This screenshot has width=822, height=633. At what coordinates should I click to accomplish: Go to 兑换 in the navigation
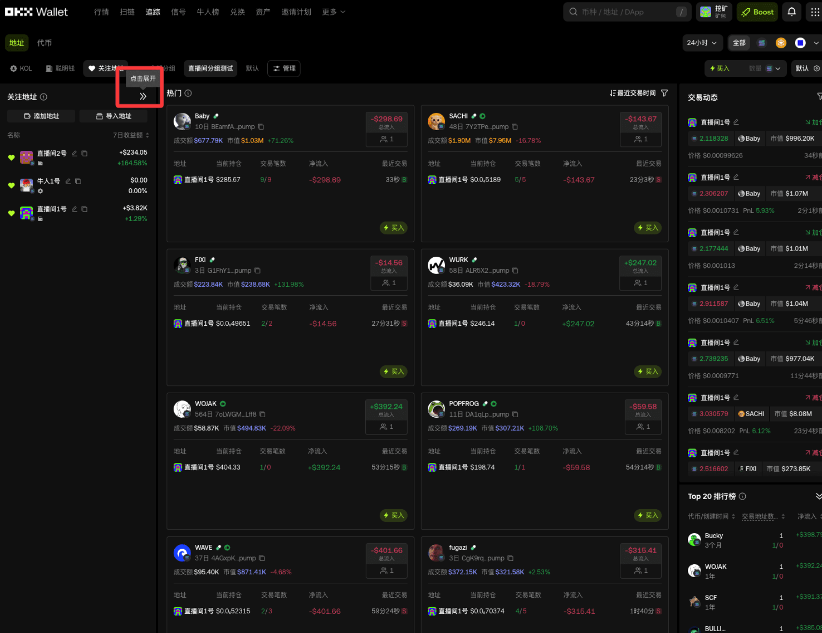pyautogui.click(x=237, y=12)
